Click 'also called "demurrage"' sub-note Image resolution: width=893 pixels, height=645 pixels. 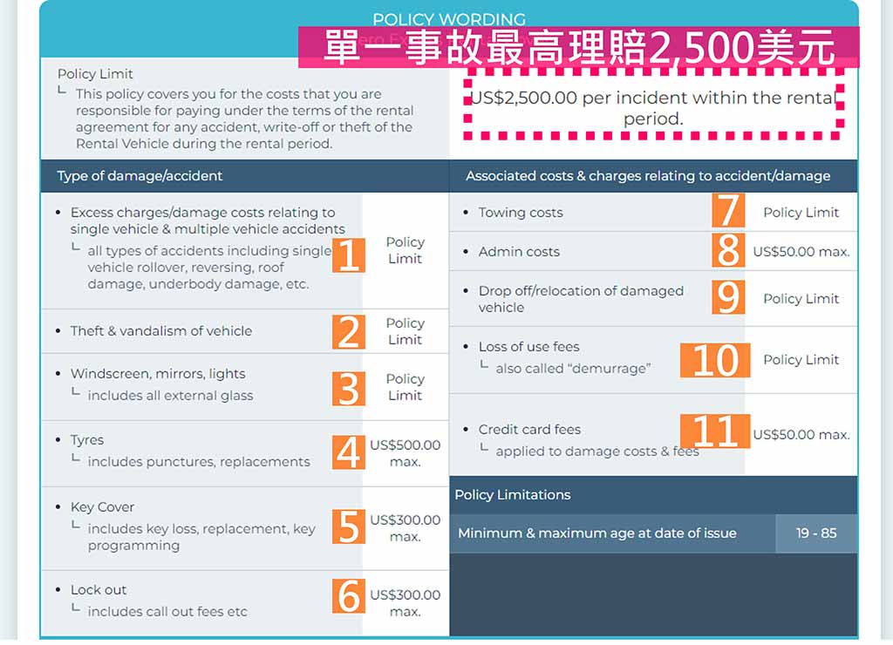click(573, 369)
